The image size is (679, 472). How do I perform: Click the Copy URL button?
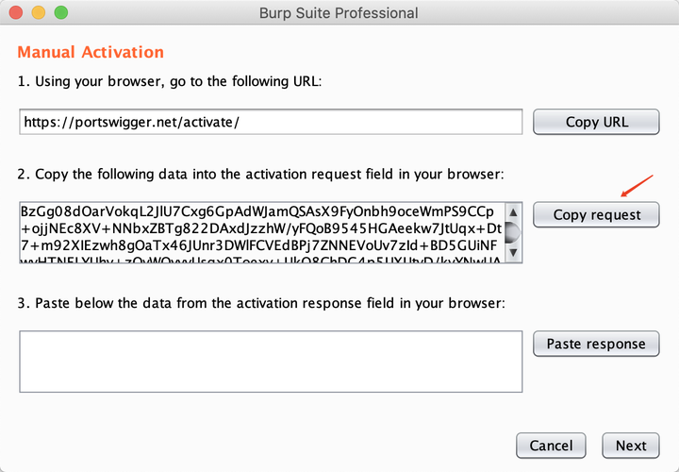click(x=596, y=122)
